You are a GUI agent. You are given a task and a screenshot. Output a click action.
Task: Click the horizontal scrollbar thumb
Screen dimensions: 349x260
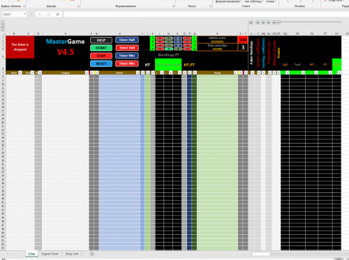point(261,254)
